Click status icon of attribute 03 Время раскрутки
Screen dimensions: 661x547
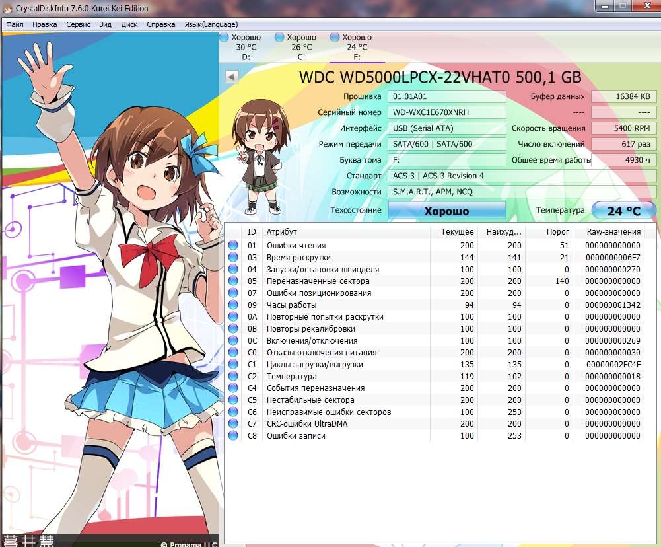pyautogui.click(x=233, y=257)
